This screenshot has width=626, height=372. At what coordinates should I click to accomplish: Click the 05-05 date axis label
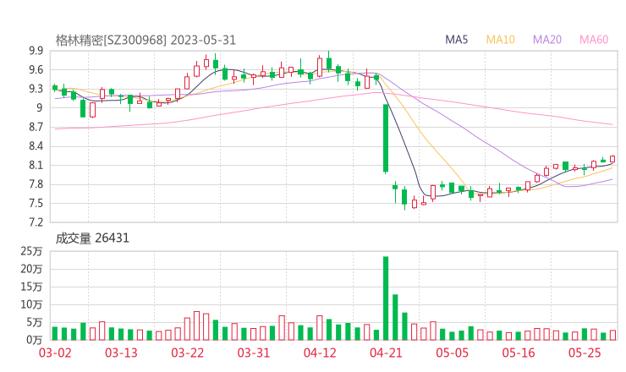tap(452, 353)
